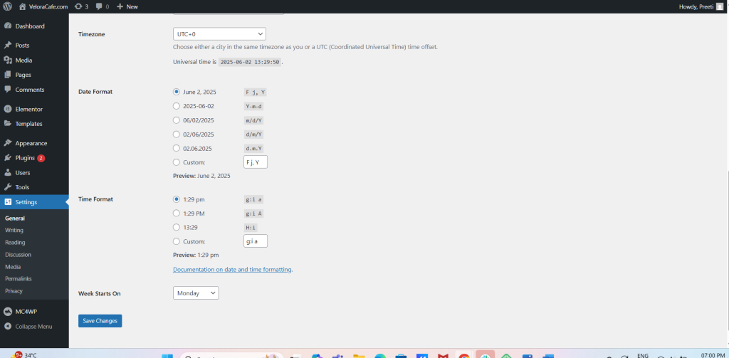Open the Howdy, Preeti profile avatar
Screen dimensions: 729x358
(720, 6)
